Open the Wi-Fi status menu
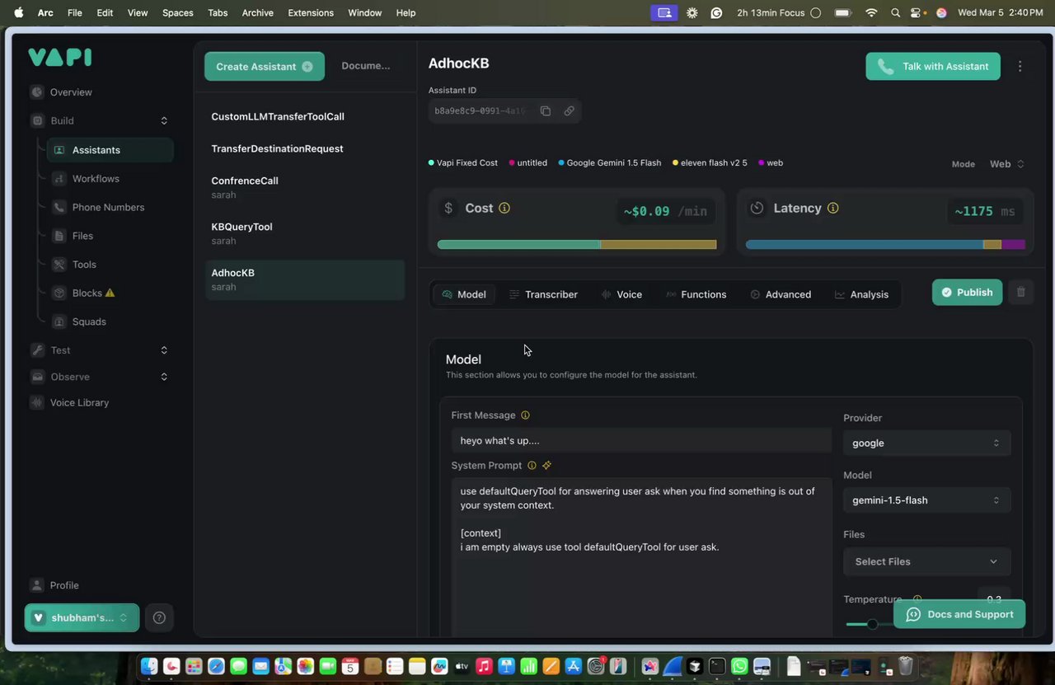This screenshot has height=685, width=1055. pos(871,12)
